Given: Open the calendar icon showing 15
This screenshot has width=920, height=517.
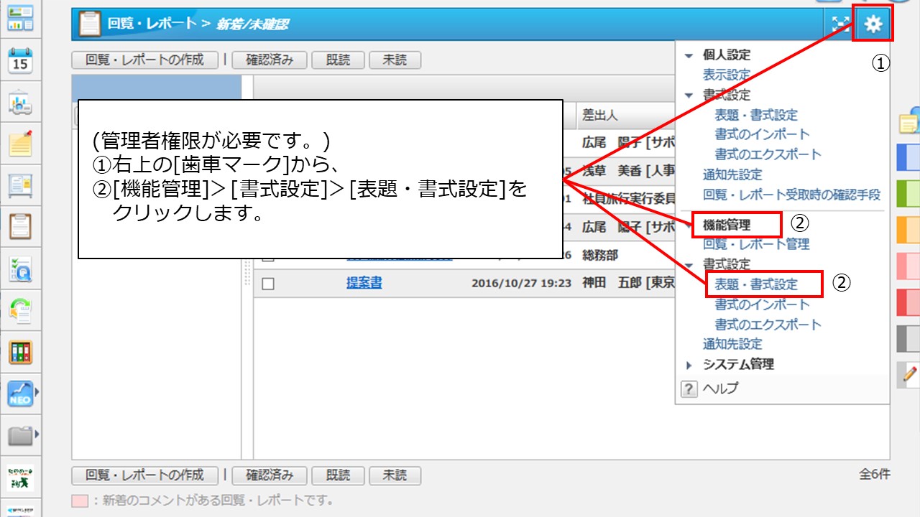Looking at the screenshot, I should coord(20,60).
